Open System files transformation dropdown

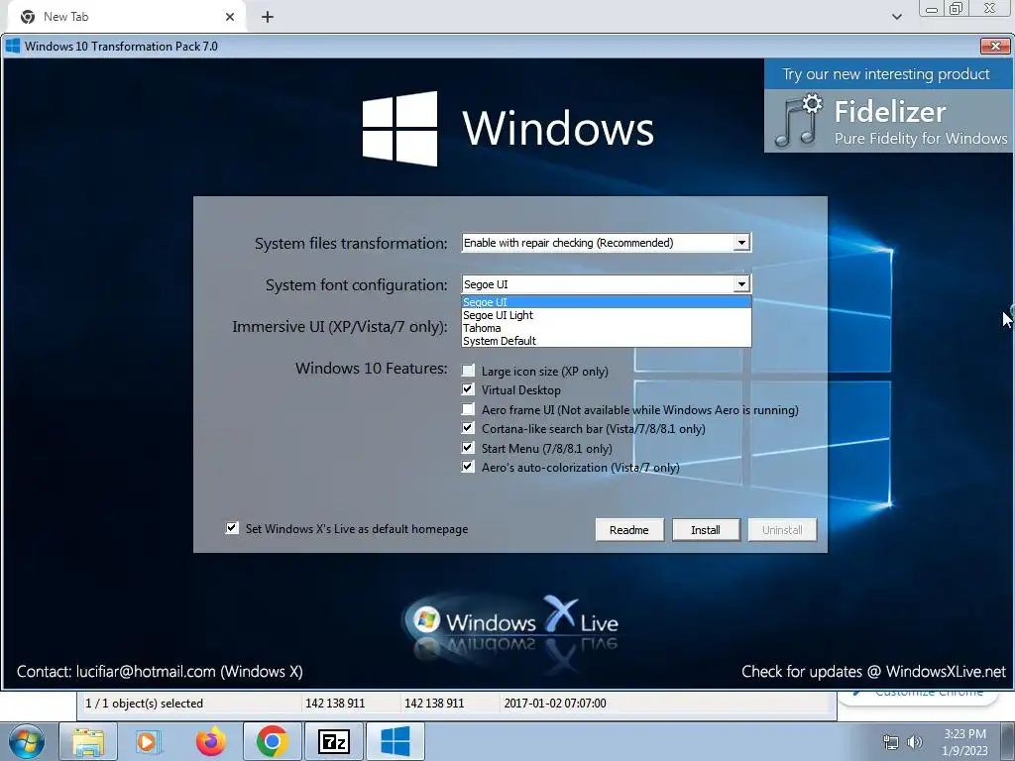[x=606, y=243]
